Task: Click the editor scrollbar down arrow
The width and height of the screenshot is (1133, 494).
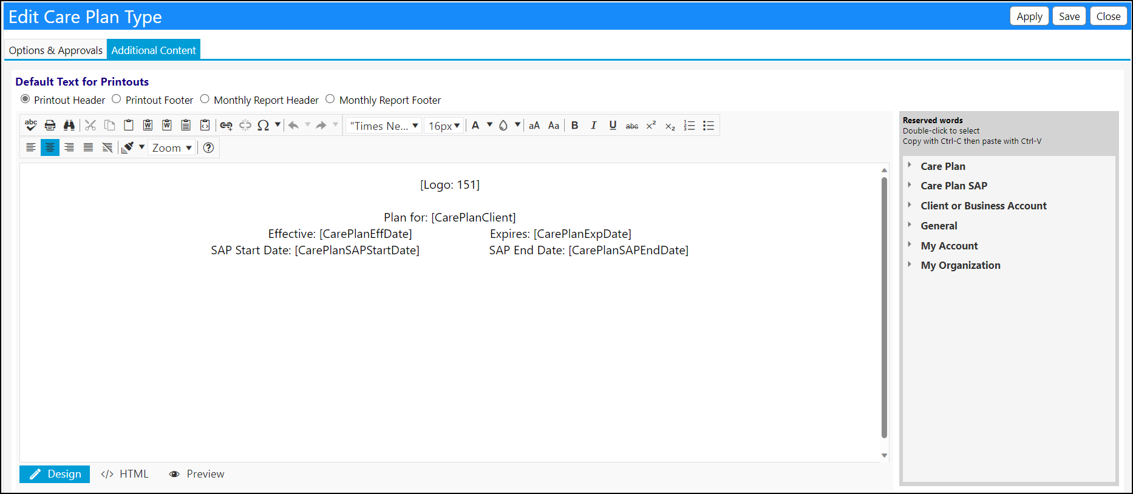Action: (x=884, y=455)
